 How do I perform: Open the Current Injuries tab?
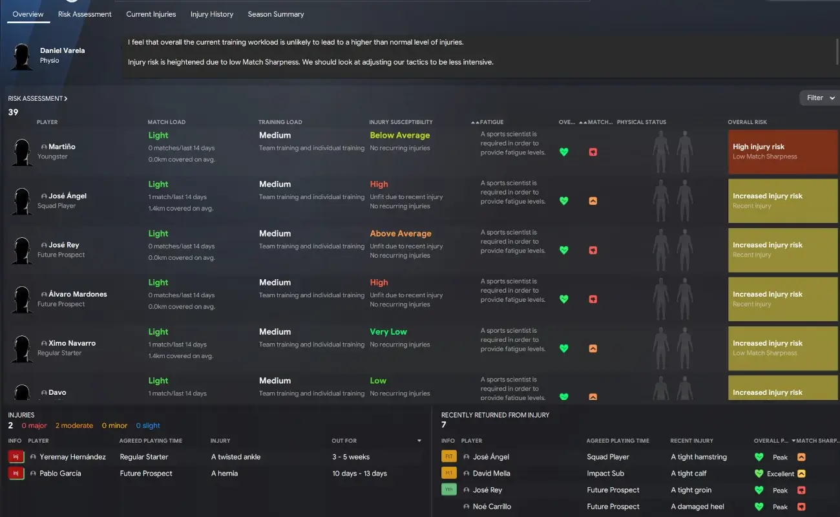click(x=151, y=14)
